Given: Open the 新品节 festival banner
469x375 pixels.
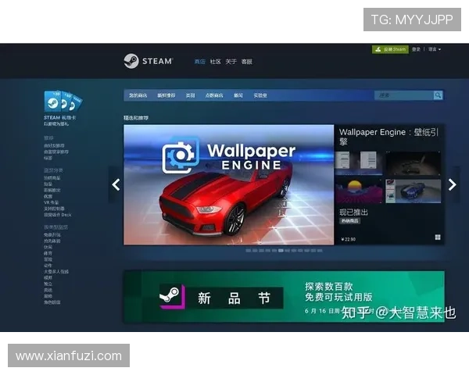Looking at the screenshot, I should [x=284, y=296].
